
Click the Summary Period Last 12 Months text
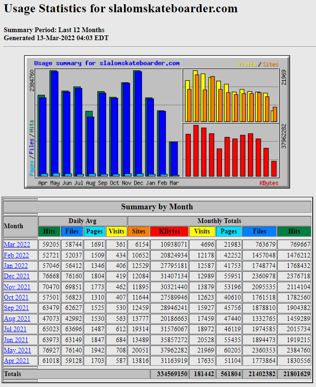click(x=54, y=30)
